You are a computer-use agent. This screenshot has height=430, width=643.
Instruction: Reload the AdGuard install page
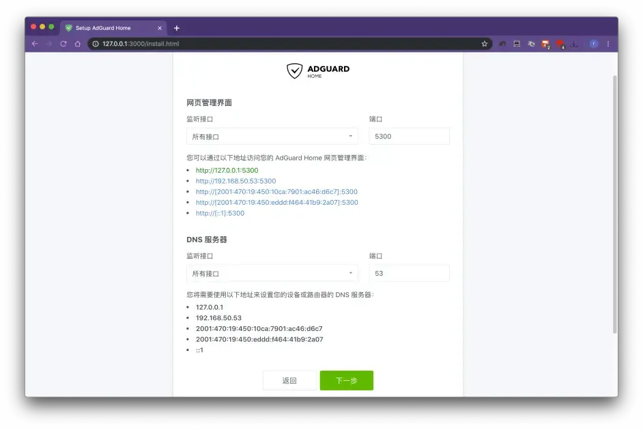pos(63,44)
